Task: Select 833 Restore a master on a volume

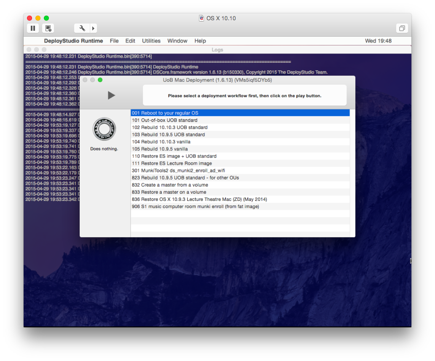Action: click(240, 192)
